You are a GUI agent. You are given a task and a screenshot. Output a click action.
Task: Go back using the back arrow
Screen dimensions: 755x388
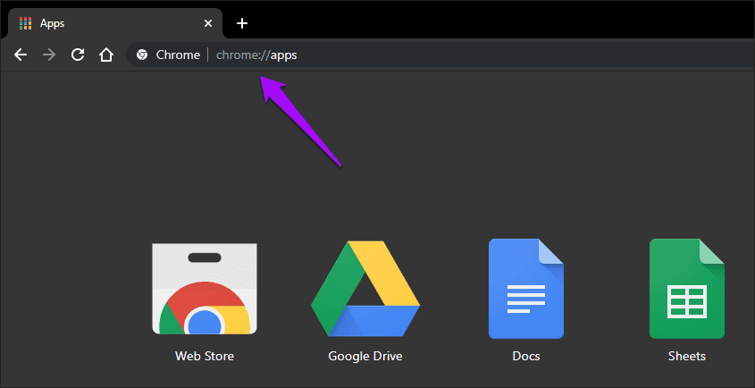21,55
